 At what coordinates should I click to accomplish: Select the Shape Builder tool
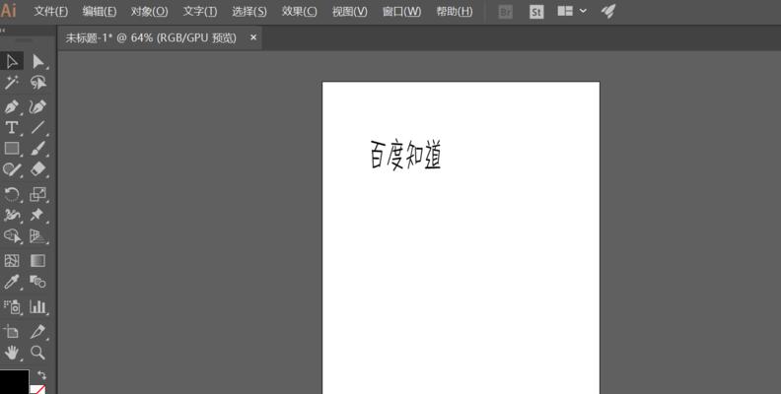[x=12, y=235]
